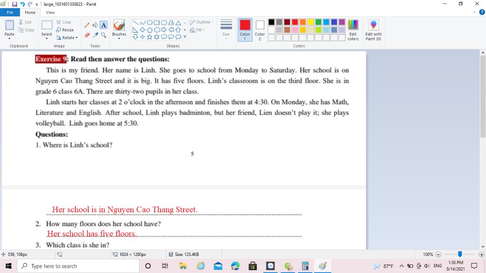Click the zoom slider handle

click(460, 254)
